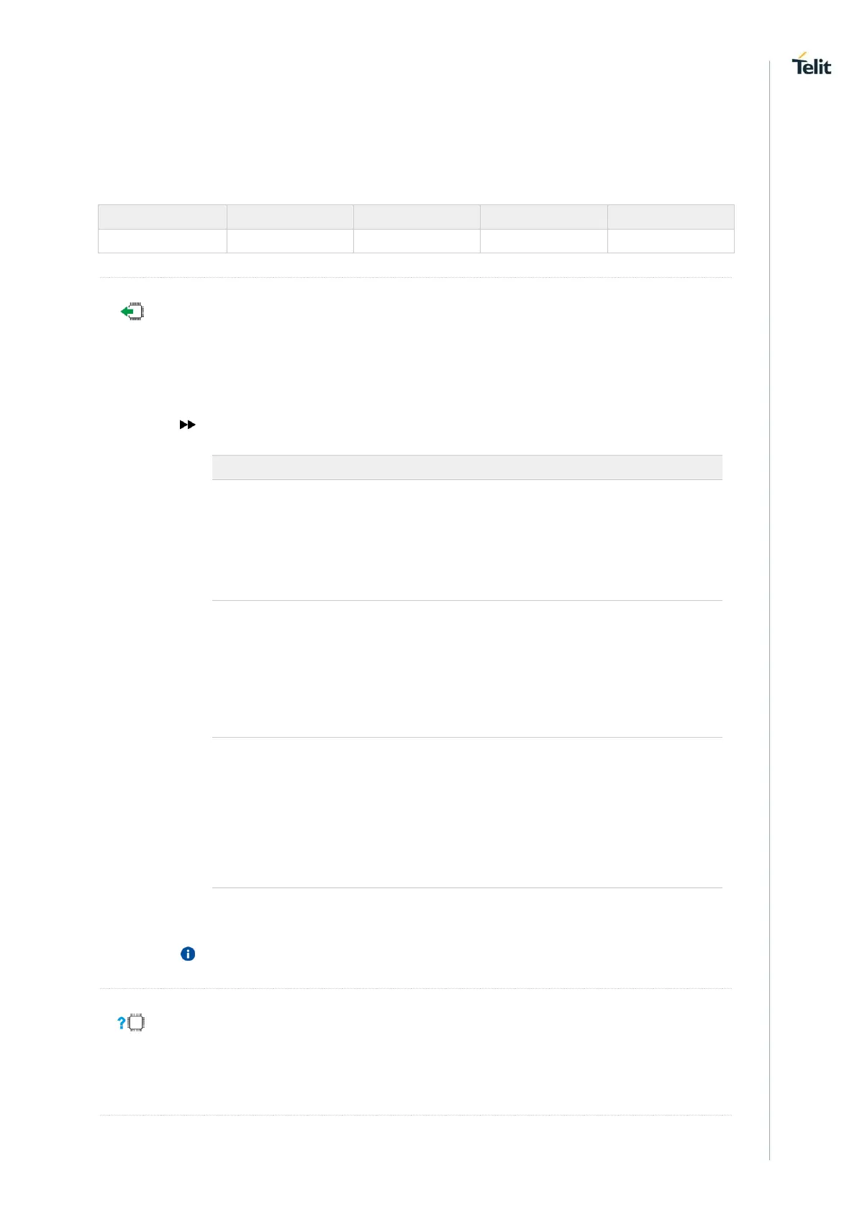The image size is (857, 1212).
Task: Click the vertical margin line below the Telit logo
Action: [x=769, y=576]
